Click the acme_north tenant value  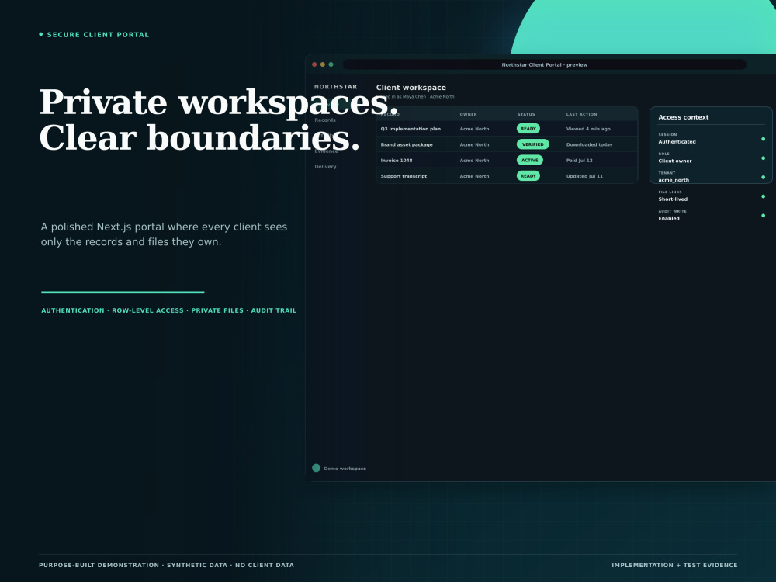(673, 180)
